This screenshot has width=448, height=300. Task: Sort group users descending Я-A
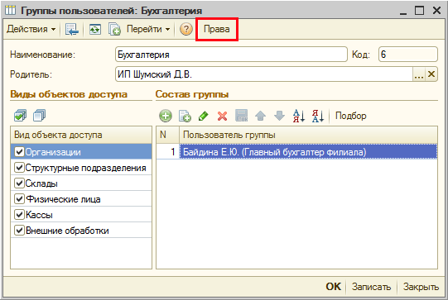pyautogui.click(x=318, y=116)
